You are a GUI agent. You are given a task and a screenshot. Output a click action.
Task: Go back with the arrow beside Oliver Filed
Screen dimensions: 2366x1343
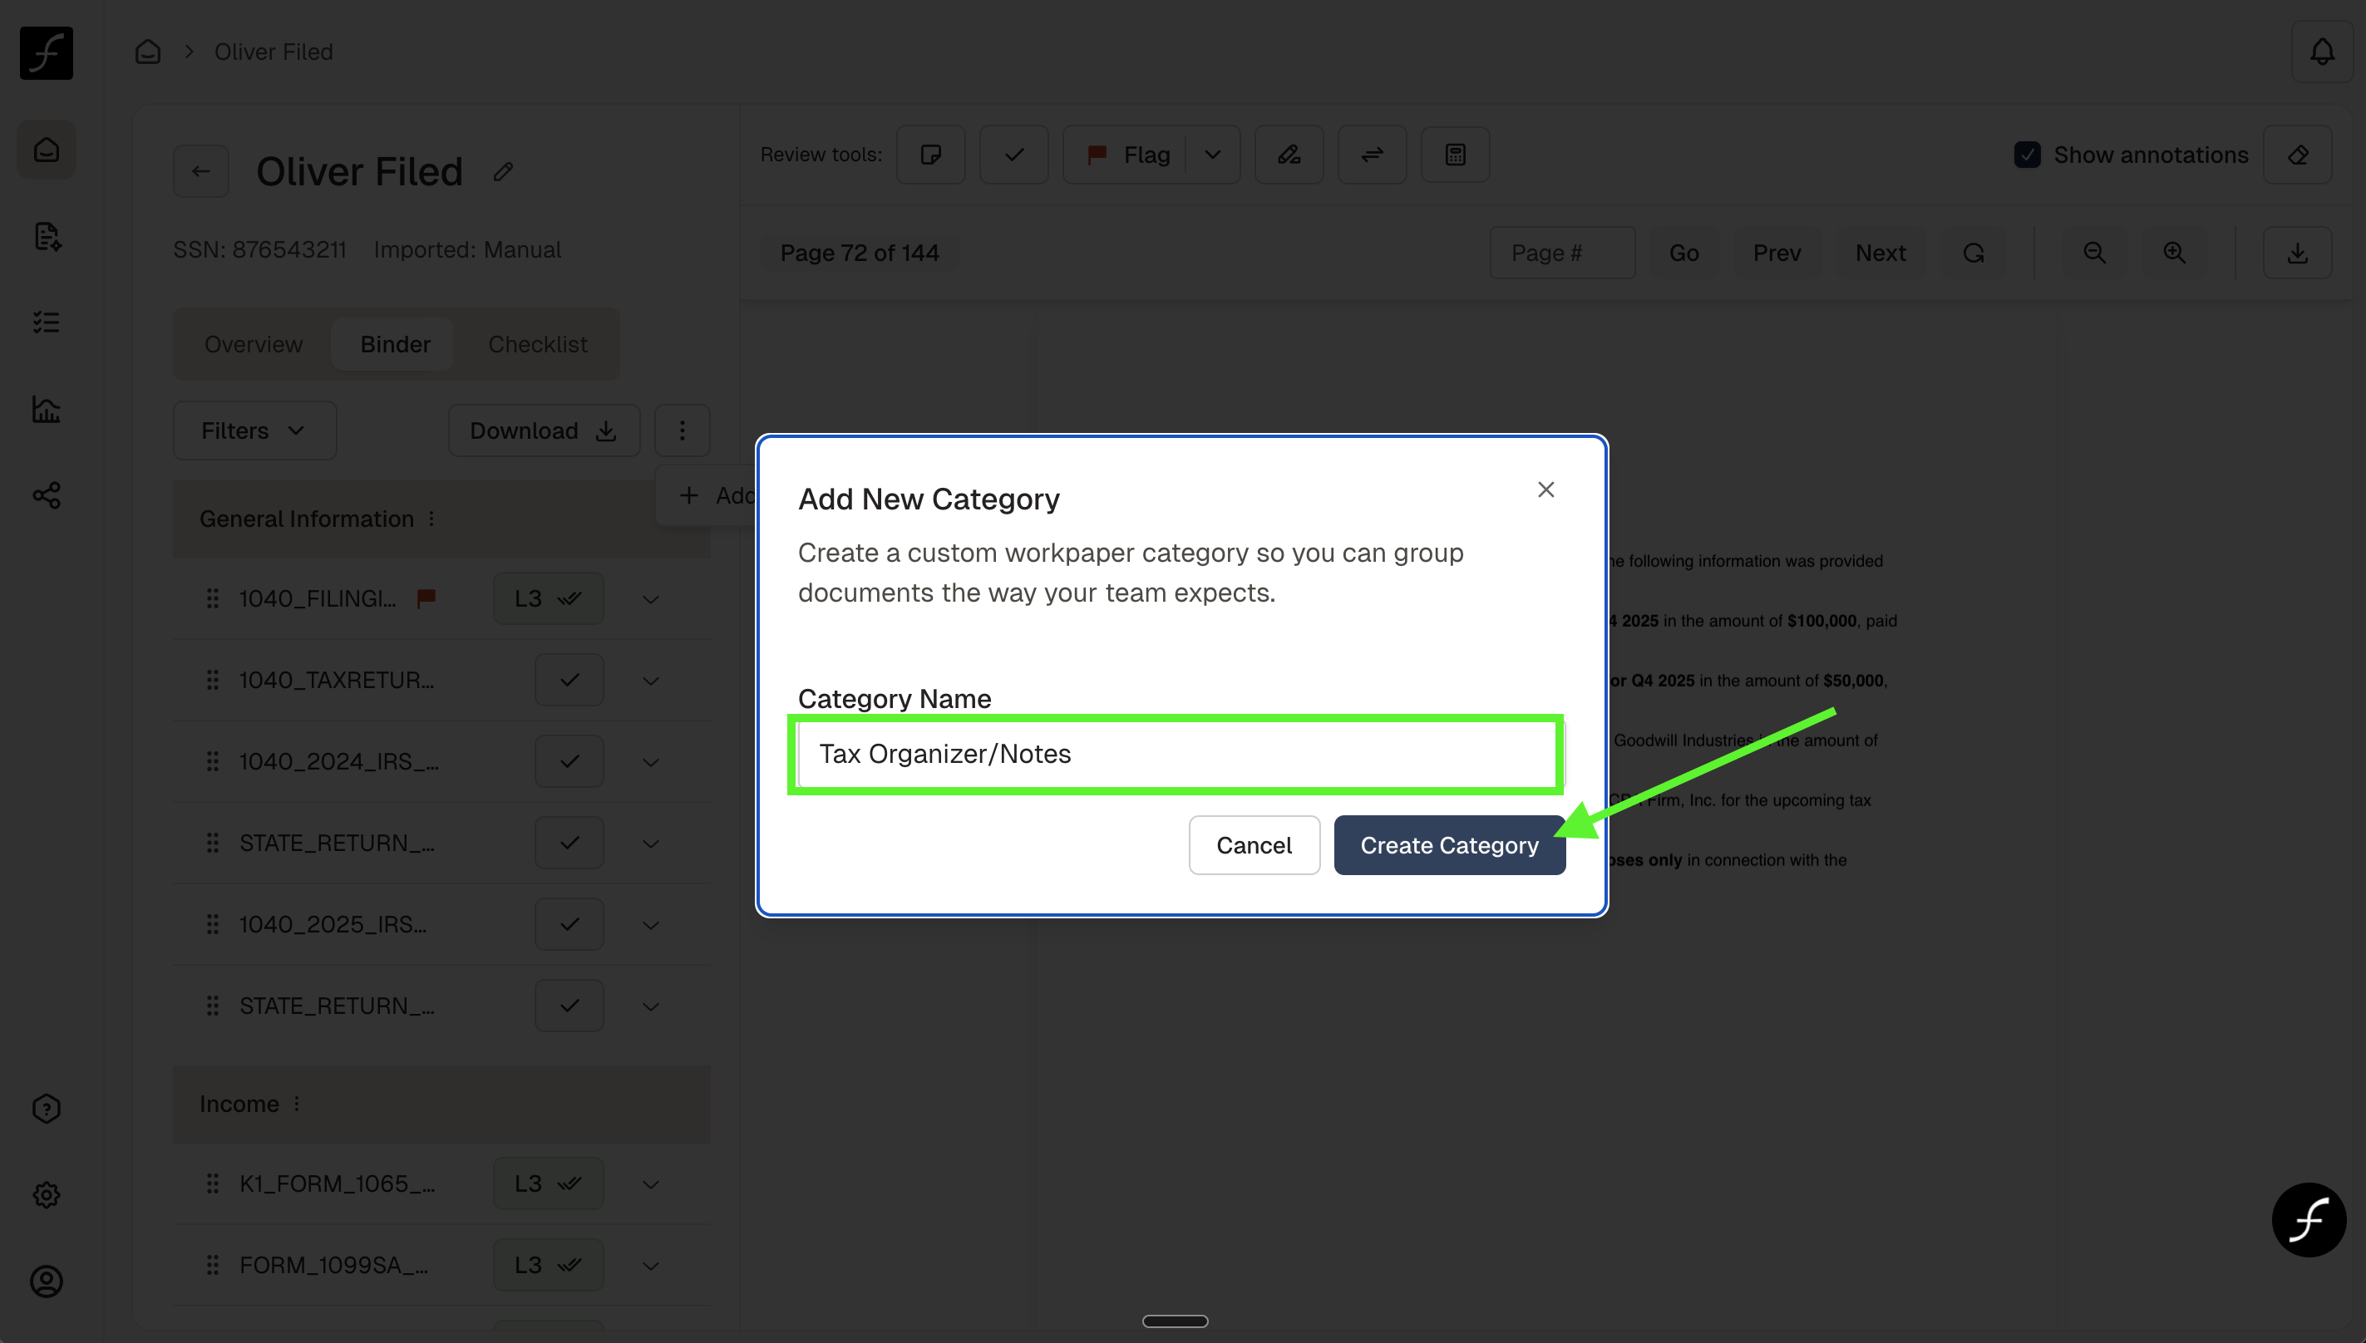pos(201,171)
